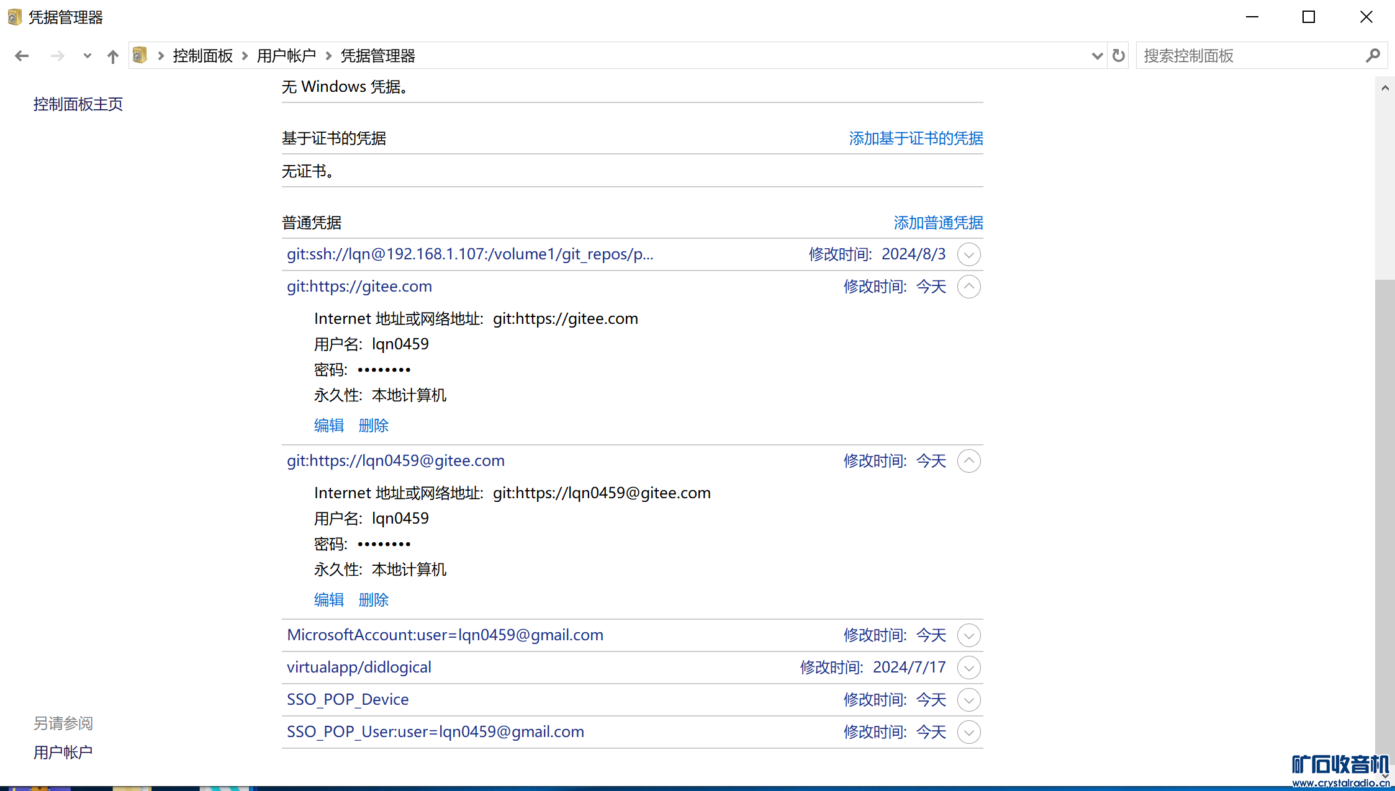Click the credential vault icon in address bar
The height and width of the screenshot is (791, 1395).
pos(140,56)
